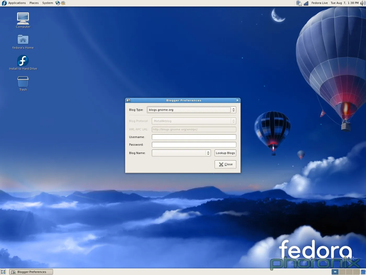The image size is (366, 275).
Task: Open the volume speaker control
Action: [363, 3]
